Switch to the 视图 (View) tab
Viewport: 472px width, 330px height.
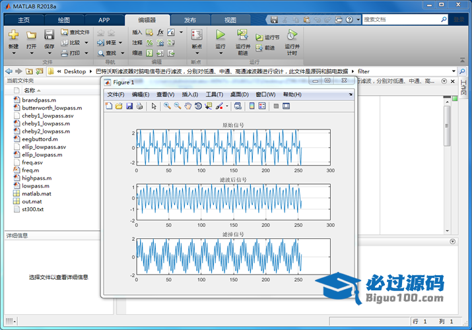[230, 20]
